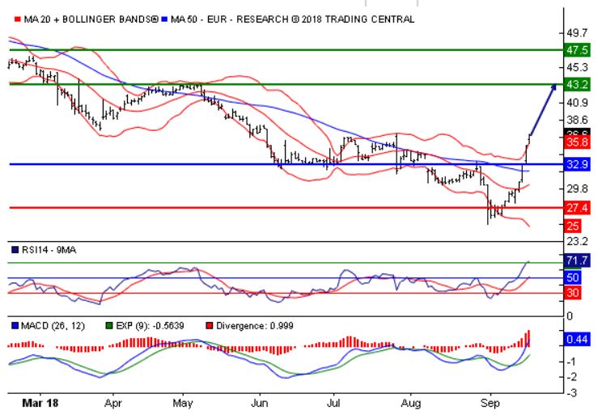Click the 29.8 price axis value
Screen dimensions: 598x415
577,188
